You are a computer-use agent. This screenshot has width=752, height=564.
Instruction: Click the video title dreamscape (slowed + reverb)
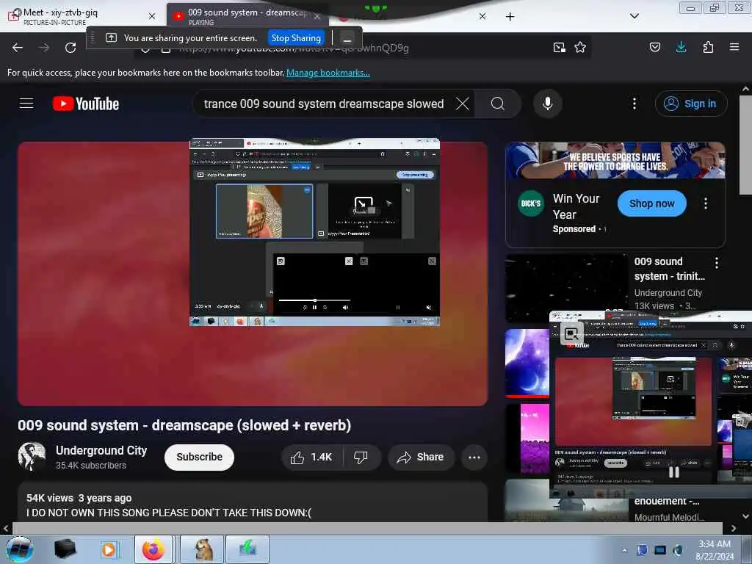click(x=184, y=425)
